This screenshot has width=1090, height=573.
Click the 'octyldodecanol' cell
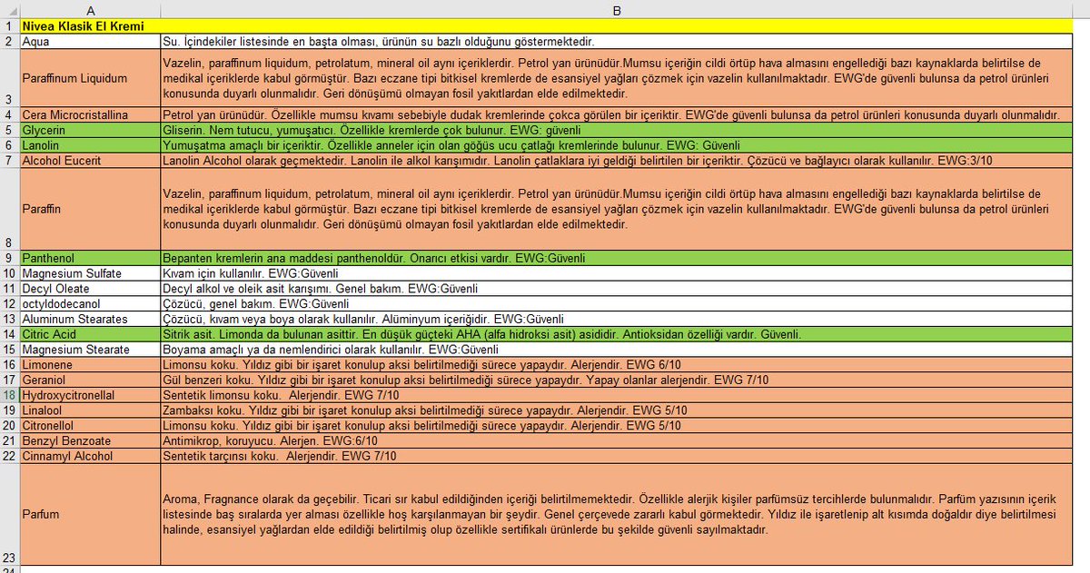pos(89,304)
